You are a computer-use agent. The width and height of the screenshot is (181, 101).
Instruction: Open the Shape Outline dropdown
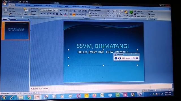pyautogui.click(x=140, y=14)
